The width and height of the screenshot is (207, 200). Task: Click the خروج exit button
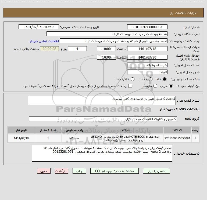pyautogui.click(x=44, y=171)
